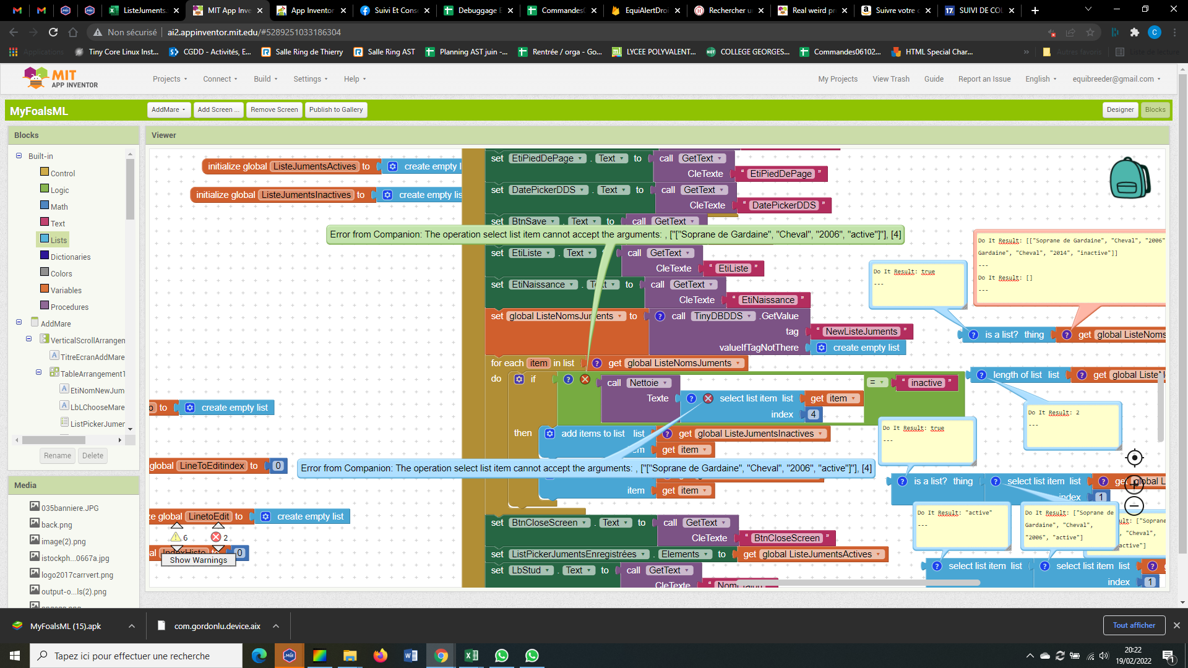Switch to Designer view
The width and height of the screenshot is (1188, 668).
coord(1120,109)
